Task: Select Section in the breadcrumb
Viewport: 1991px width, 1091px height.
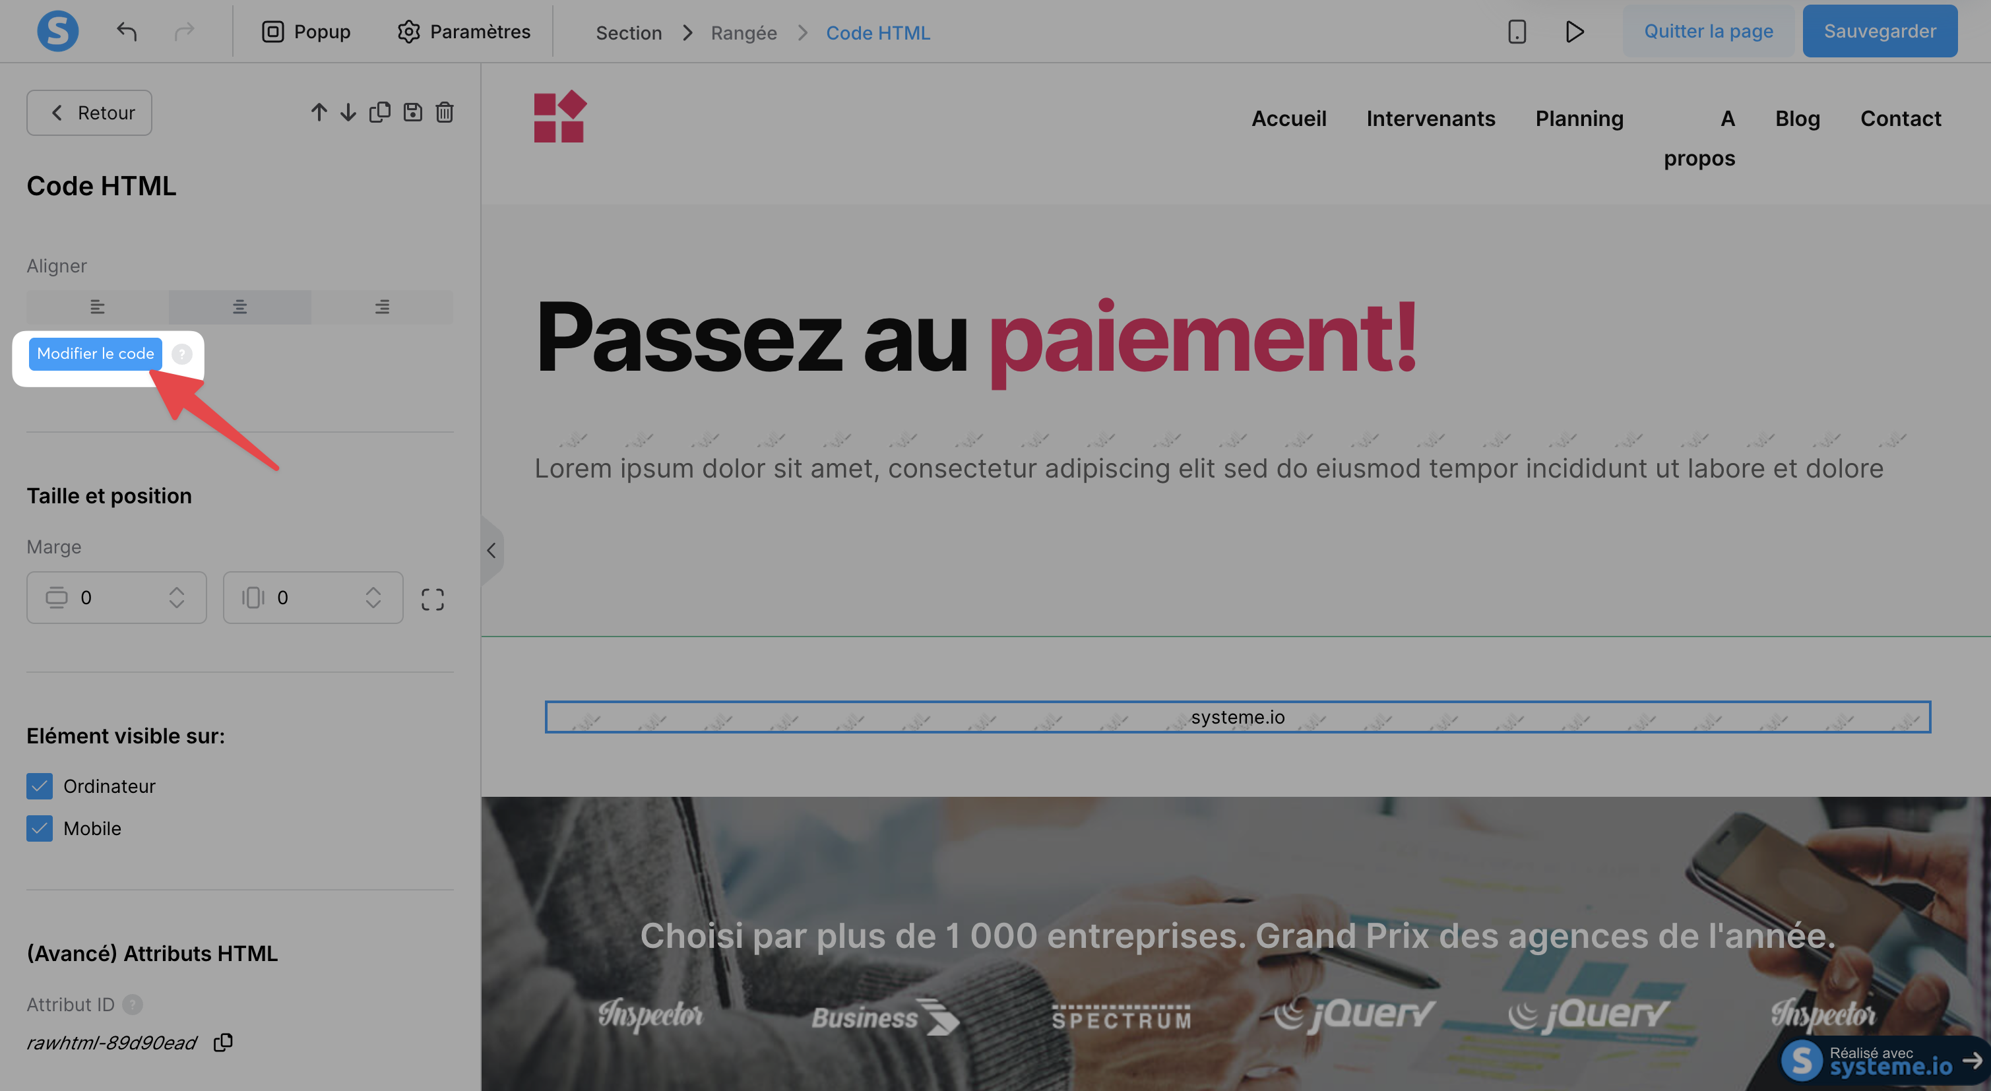Action: 628,32
